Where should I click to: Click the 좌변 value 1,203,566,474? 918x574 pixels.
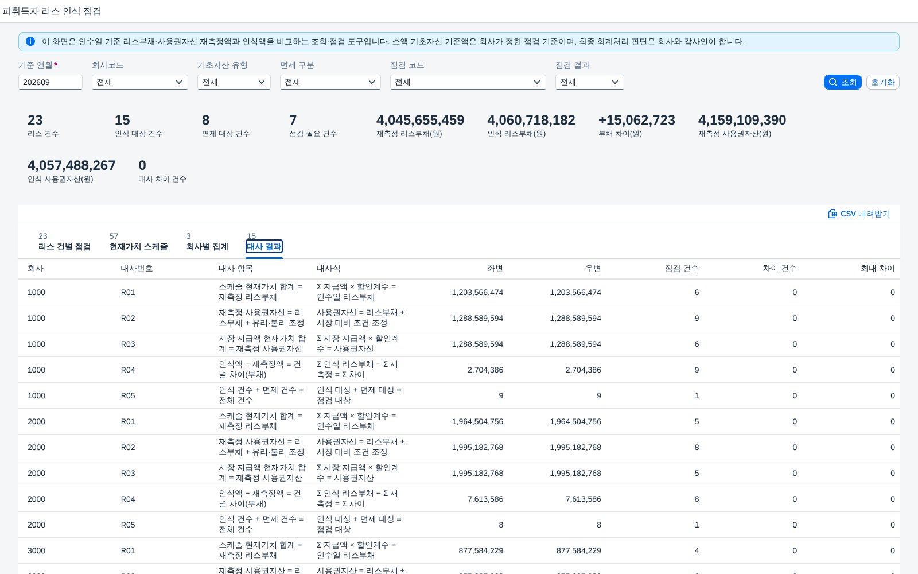[477, 292]
